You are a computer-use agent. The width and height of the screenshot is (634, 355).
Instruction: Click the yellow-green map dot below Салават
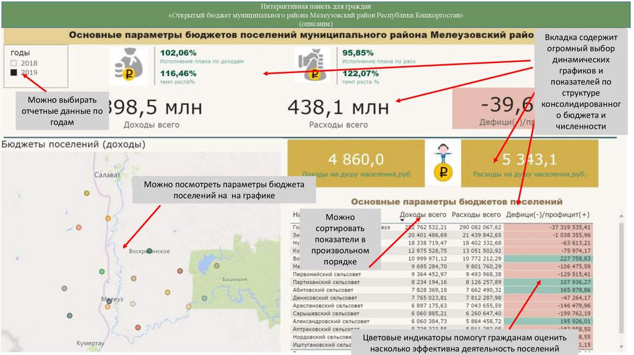click(x=87, y=194)
